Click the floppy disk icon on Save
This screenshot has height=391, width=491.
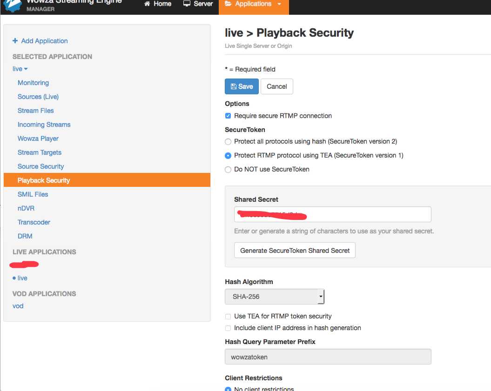[234, 86]
